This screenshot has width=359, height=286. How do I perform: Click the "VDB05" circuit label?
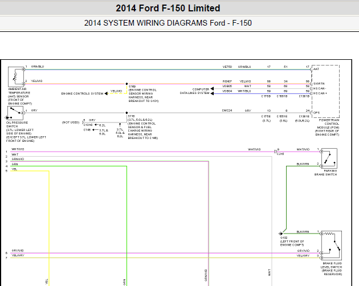coord(227,87)
